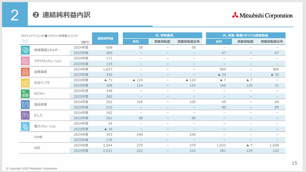
Task: Click value 393 for その他 2024年度
Action: [x=109, y=135]
